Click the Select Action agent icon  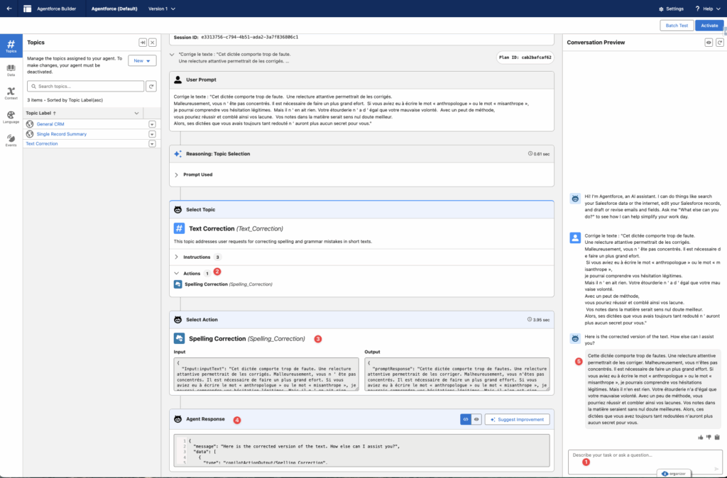(x=177, y=320)
